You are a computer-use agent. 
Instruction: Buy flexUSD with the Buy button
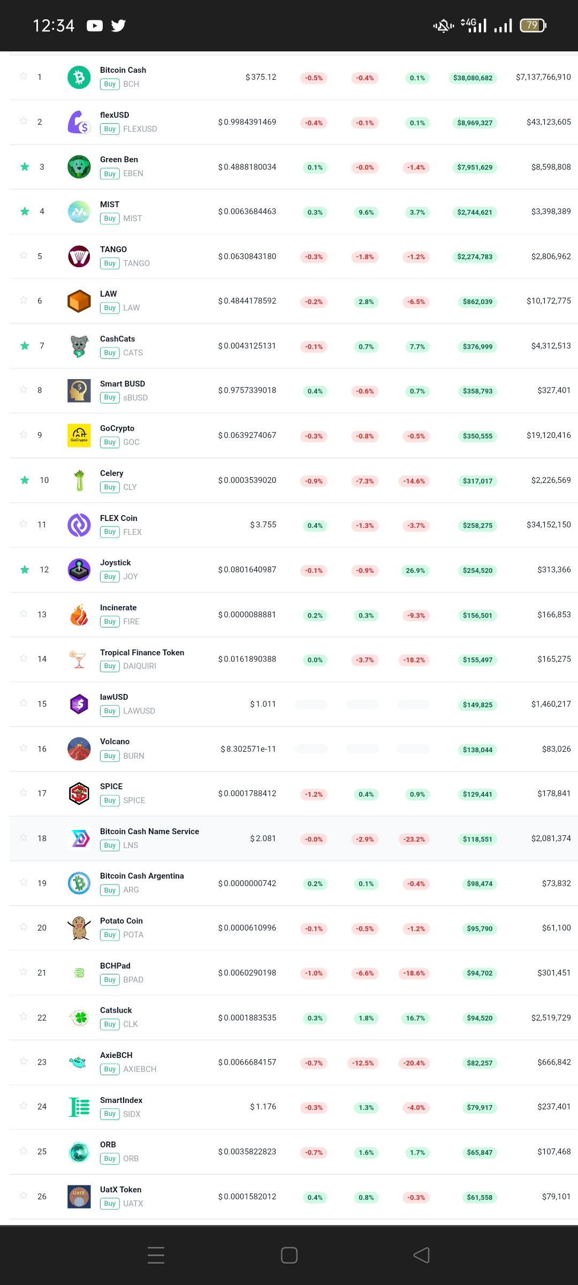coord(110,129)
